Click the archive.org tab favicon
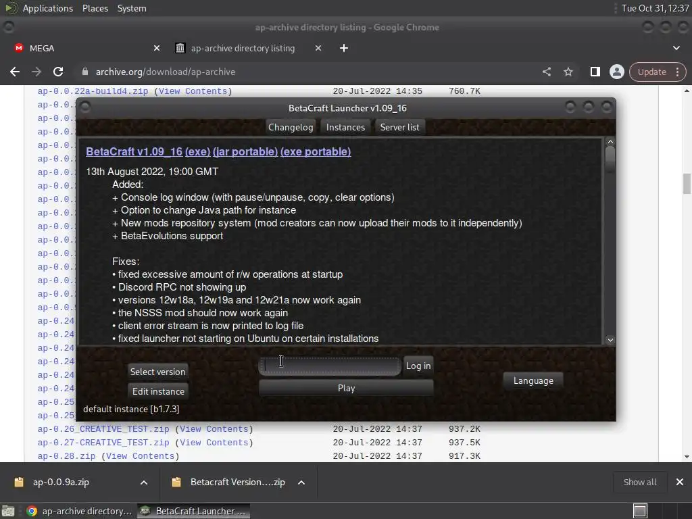This screenshot has height=519, width=692. [x=180, y=48]
